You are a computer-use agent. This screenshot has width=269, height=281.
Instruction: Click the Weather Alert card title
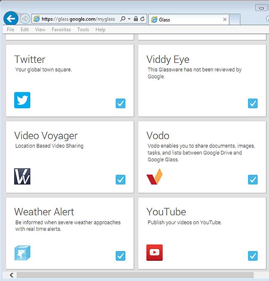pos(44,212)
